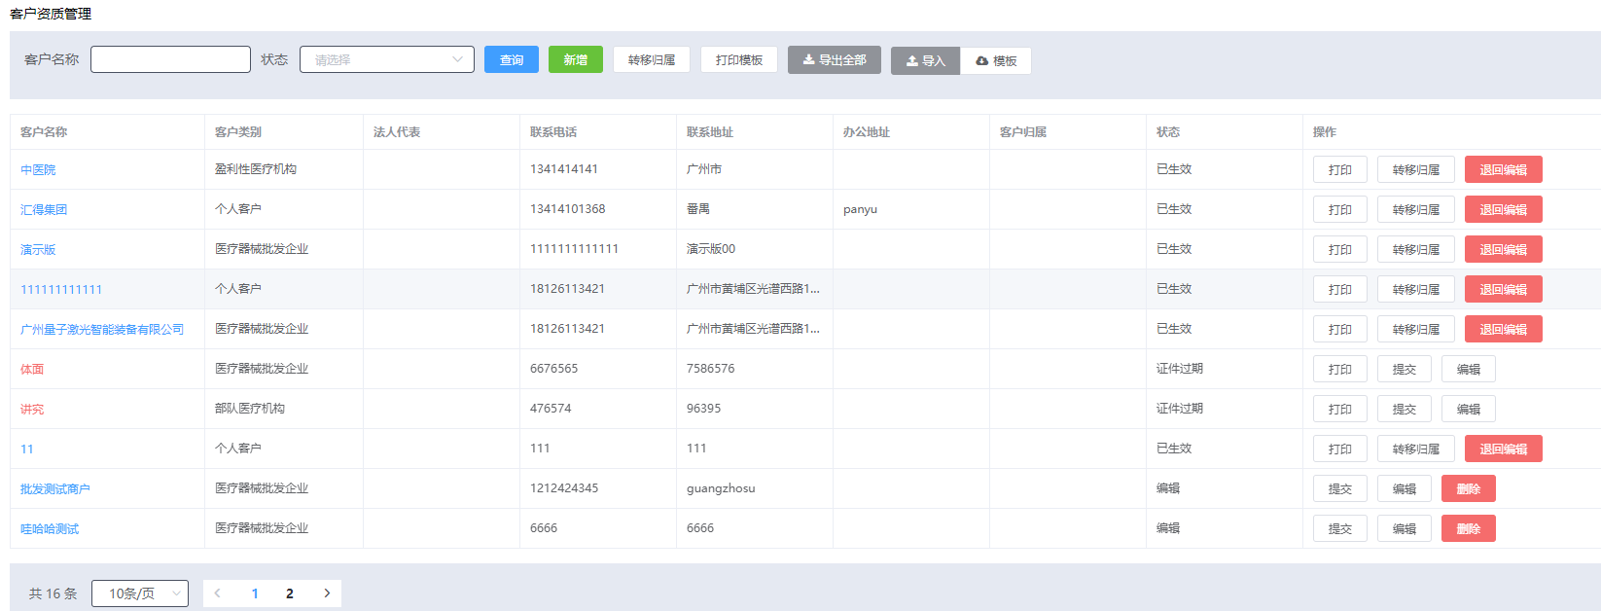Click into the 客户名称 search field
The height and width of the screenshot is (611, 1601).
[x=170, y=59]
